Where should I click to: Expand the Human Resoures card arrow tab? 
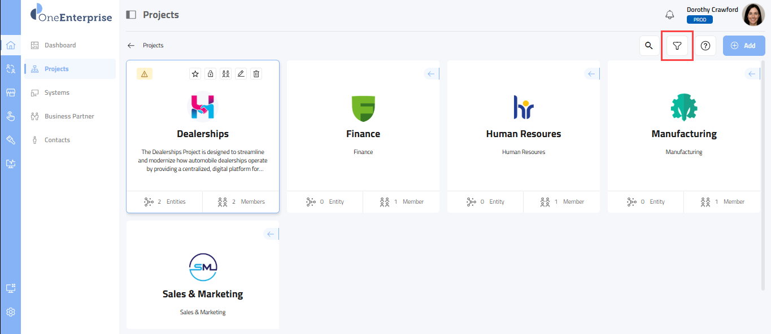(x=591, y=74)
